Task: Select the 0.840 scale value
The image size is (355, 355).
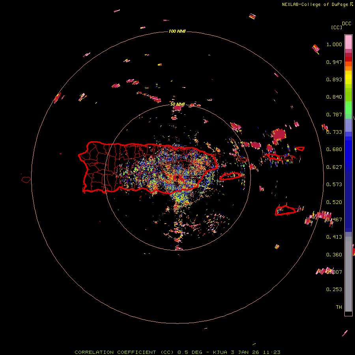Action: 334,97
